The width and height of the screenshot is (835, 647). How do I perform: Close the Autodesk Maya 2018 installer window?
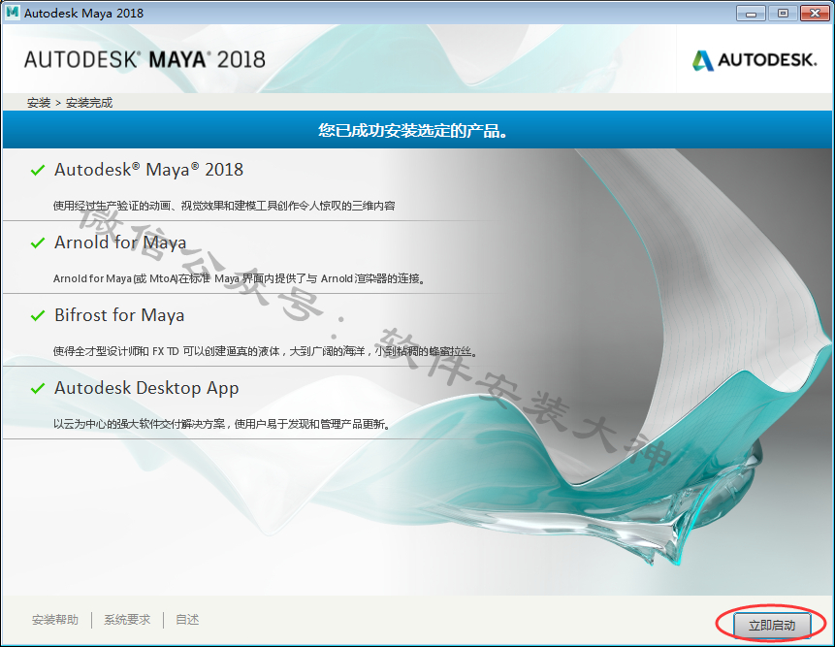(x=815, y=14)
